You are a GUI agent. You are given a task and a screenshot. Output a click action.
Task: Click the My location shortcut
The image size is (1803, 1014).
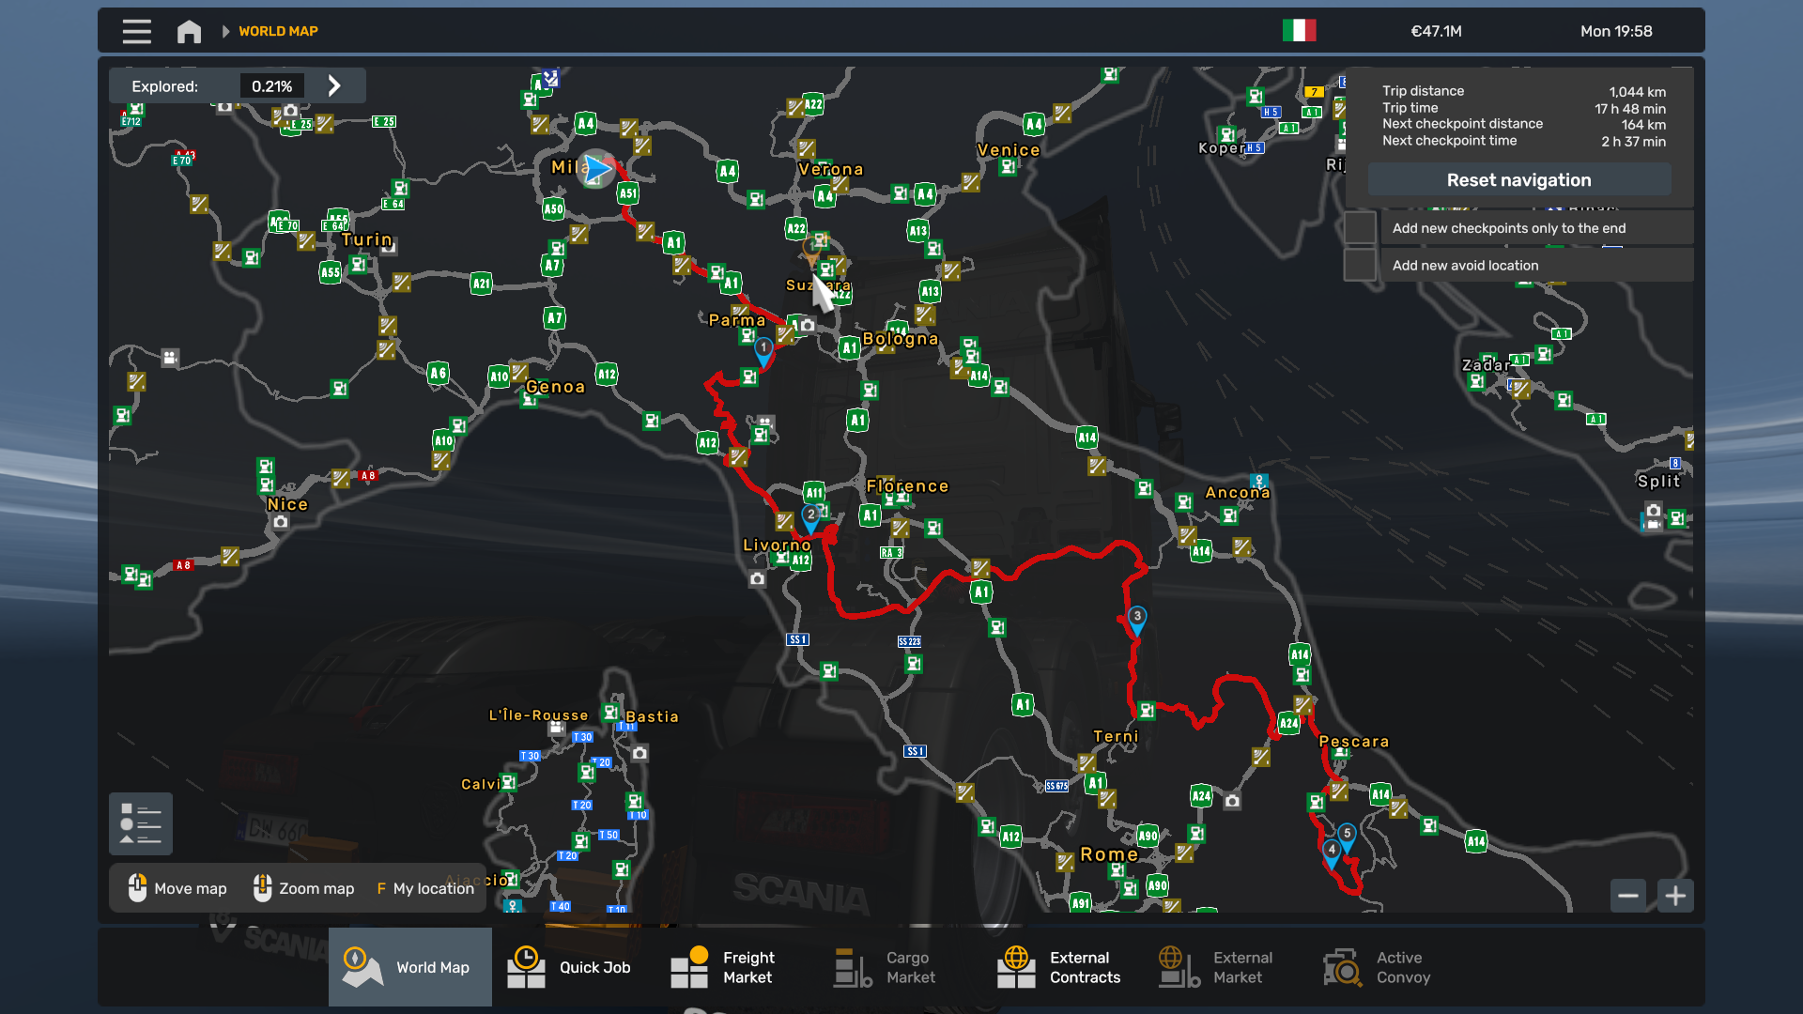425,888
